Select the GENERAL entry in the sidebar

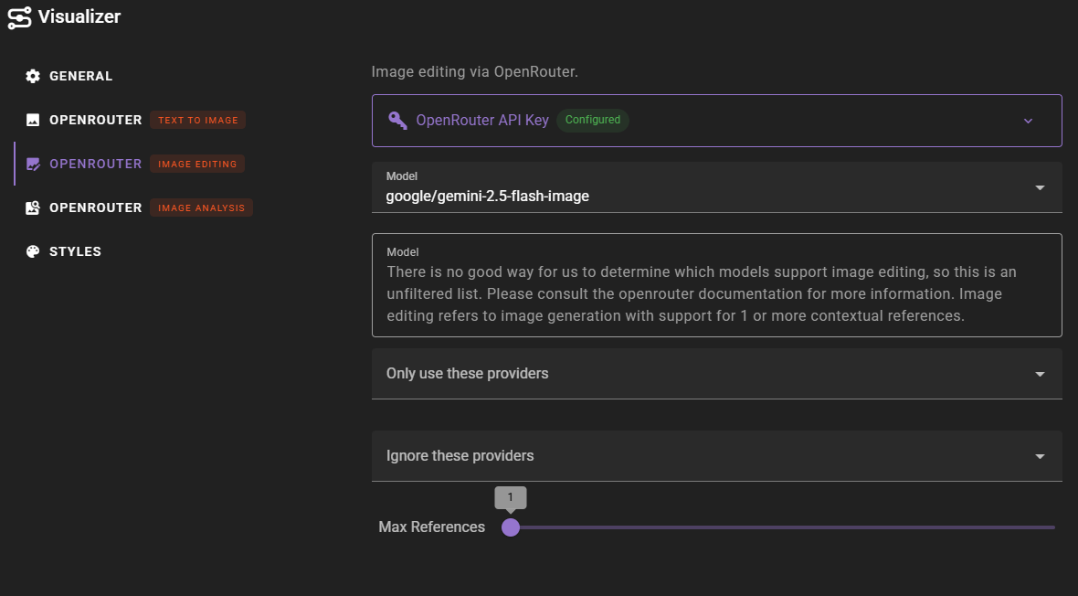tap(80, 76)
